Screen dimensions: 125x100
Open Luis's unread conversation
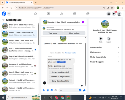[x=19, y=50]
